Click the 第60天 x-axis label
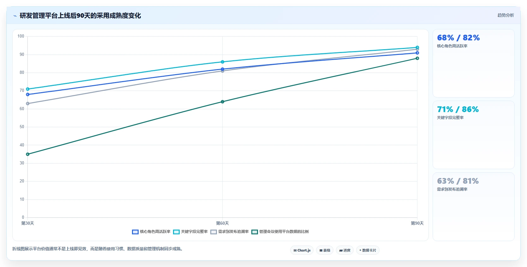 coord(223,223)
